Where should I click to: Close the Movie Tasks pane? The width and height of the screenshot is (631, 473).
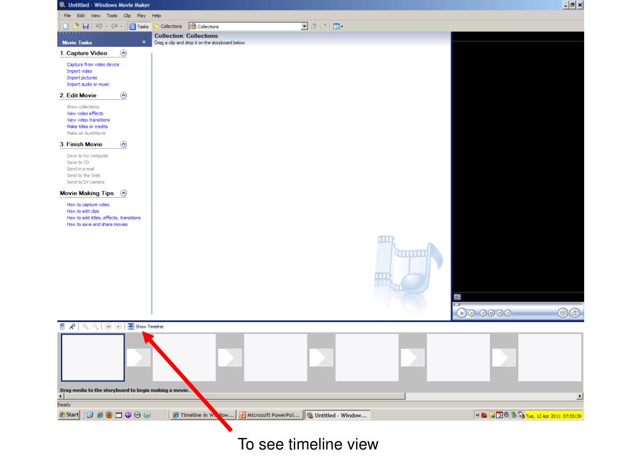144,42
